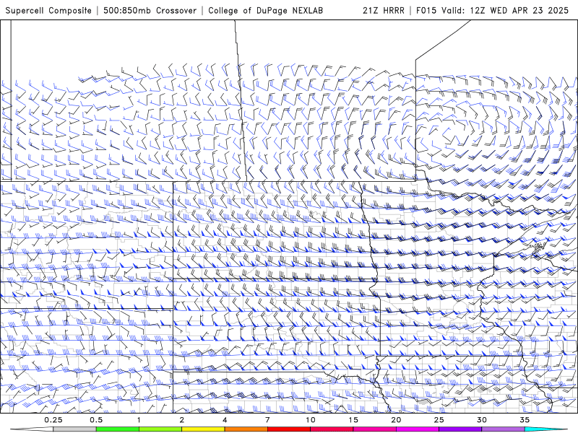Click the '1' legend value
This screenshot has width=578, height=433.
click(139, 420)
